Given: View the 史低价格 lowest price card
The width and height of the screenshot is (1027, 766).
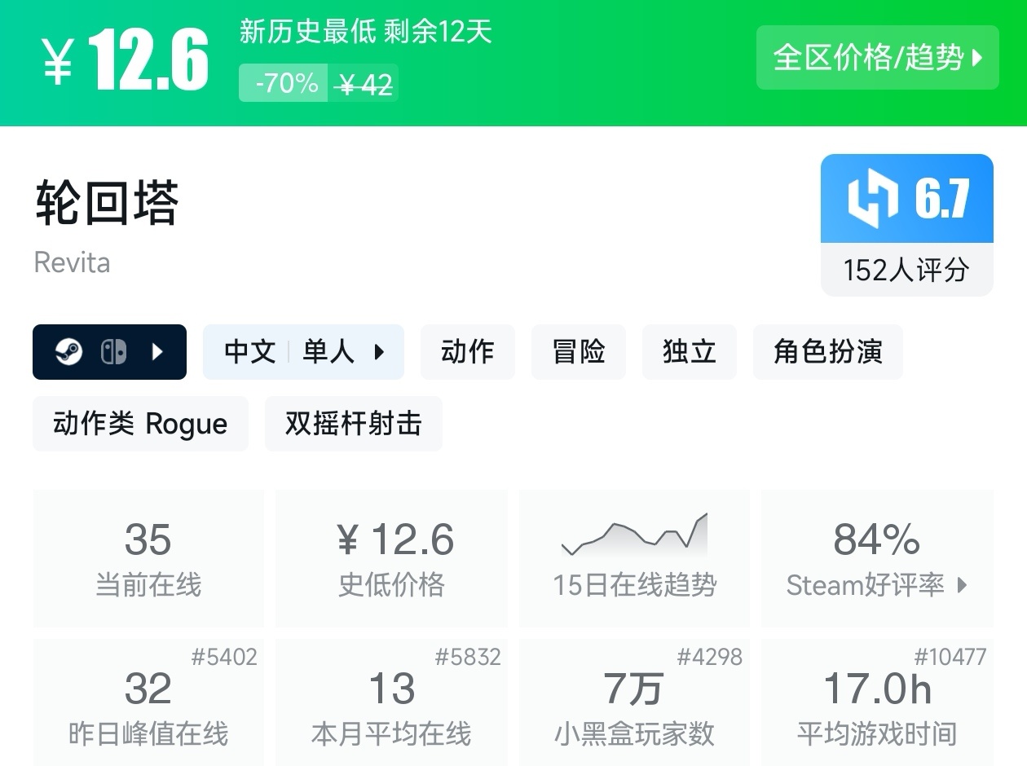Looking at the screenshot, I should click(392, 558).
